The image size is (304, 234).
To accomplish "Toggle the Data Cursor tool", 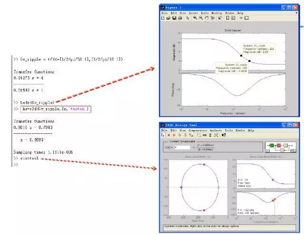I will (x=220, y=18).
